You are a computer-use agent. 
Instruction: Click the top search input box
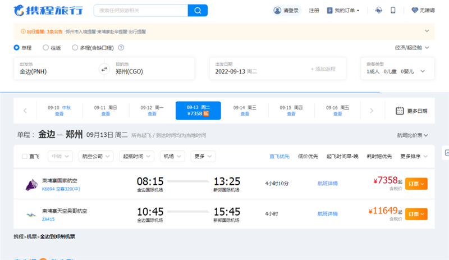[x=141, y=10]
